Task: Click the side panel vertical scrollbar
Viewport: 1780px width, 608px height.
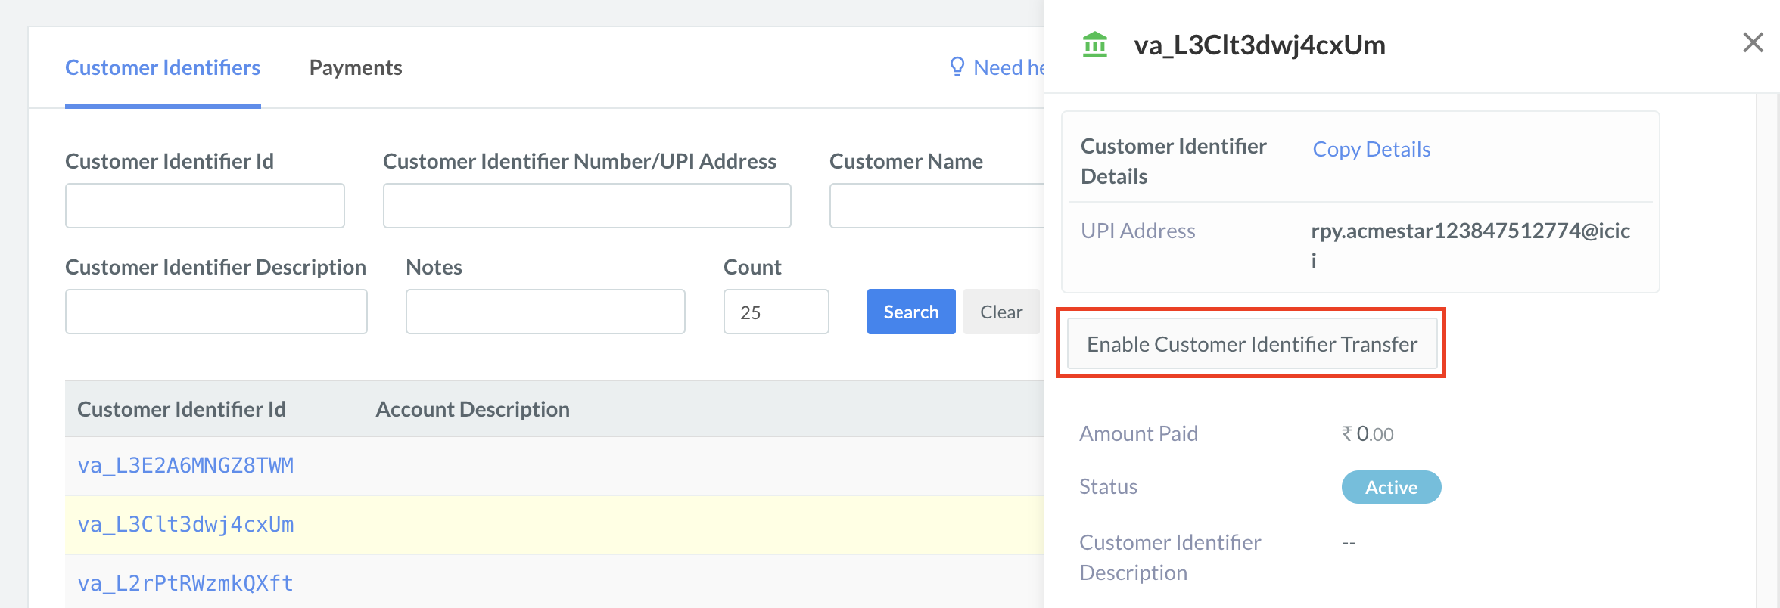Action: click(1768, 350)
